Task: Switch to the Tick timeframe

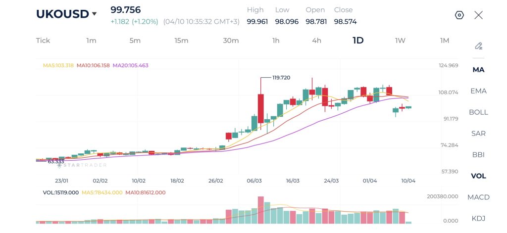Action: click(x=43, y=41)
